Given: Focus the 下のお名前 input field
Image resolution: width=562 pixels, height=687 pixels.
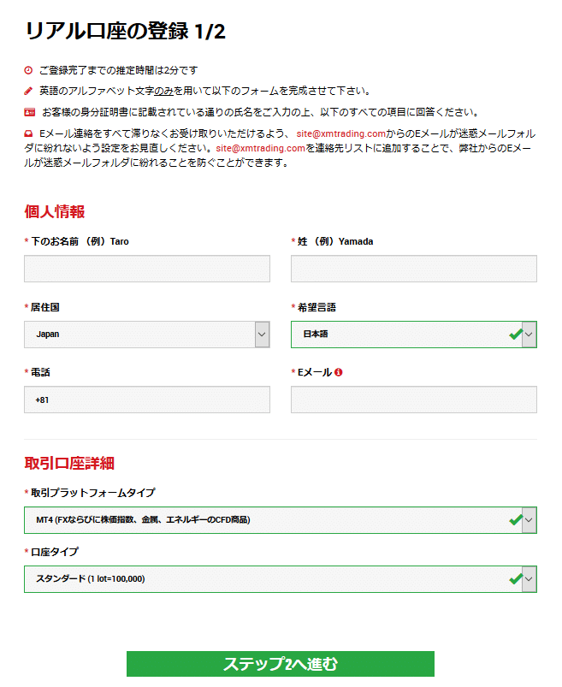Looking at the screenshot, I should [x=147, y=269].
